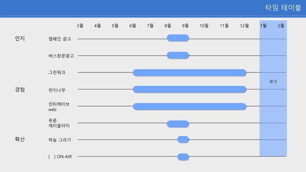This screenshot has height=172, width=306.
Task: Select the 그린워크 long schedule bar
Action: [x=189, y=73]
